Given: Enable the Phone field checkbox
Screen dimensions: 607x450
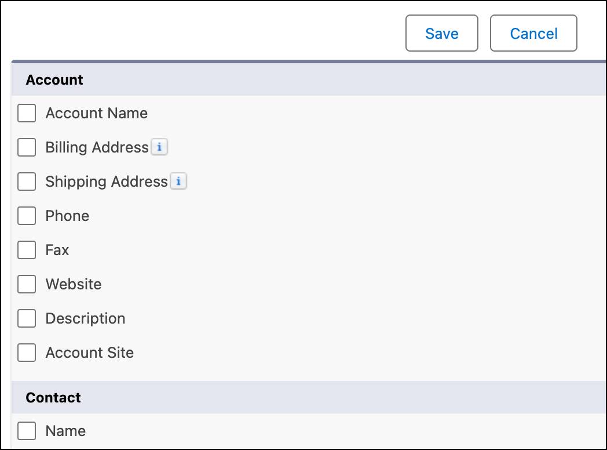Looking at the screenshot, I should [26, 216].
